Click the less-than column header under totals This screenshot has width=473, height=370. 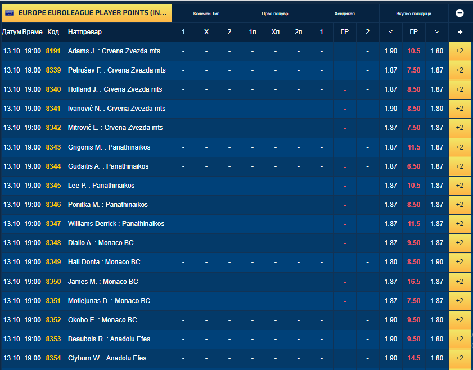(x=391, y=32)
